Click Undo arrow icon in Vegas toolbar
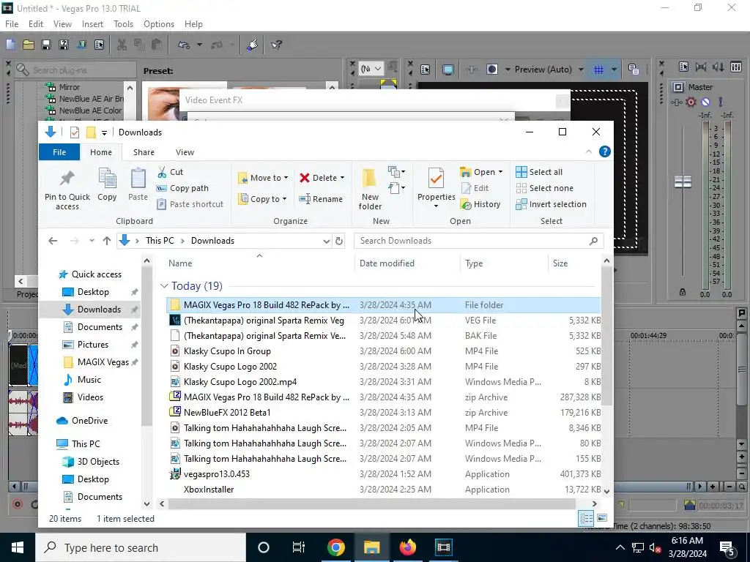Viewport: 750px width, 562px height. pyautogui.click(x=184, y=45)
